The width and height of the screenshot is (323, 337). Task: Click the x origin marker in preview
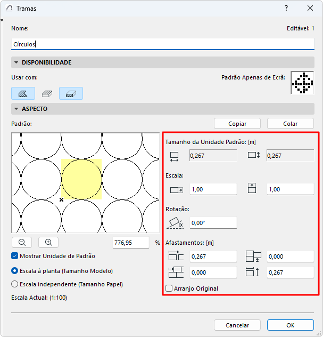61,199
